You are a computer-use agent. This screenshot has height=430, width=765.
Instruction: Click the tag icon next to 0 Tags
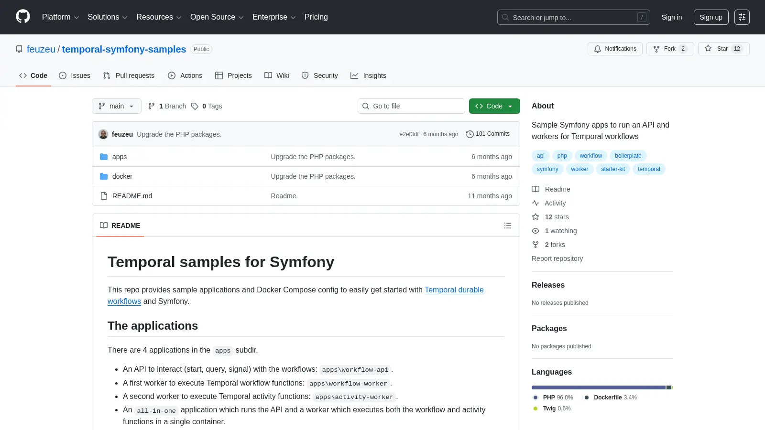point(195,106)
